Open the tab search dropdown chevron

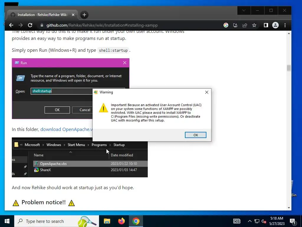tap(244, 10)
